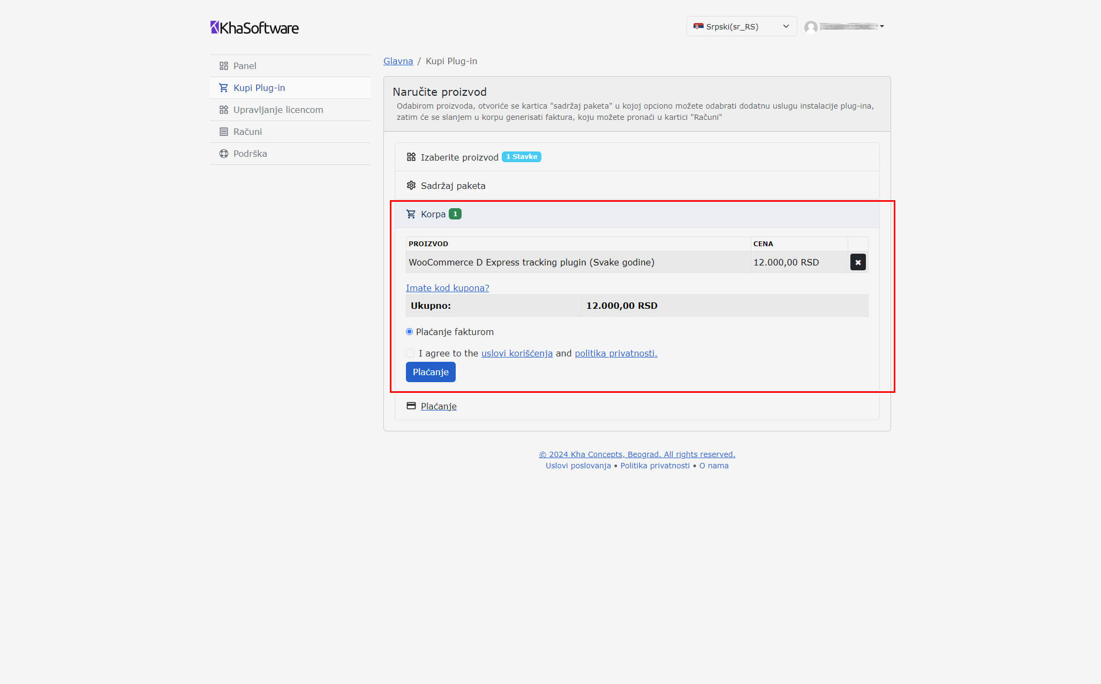This screenshot has height=684, width=1101.
Task: Click the 12.000,00 RSD product price
Action: click(x=786, y=262)
